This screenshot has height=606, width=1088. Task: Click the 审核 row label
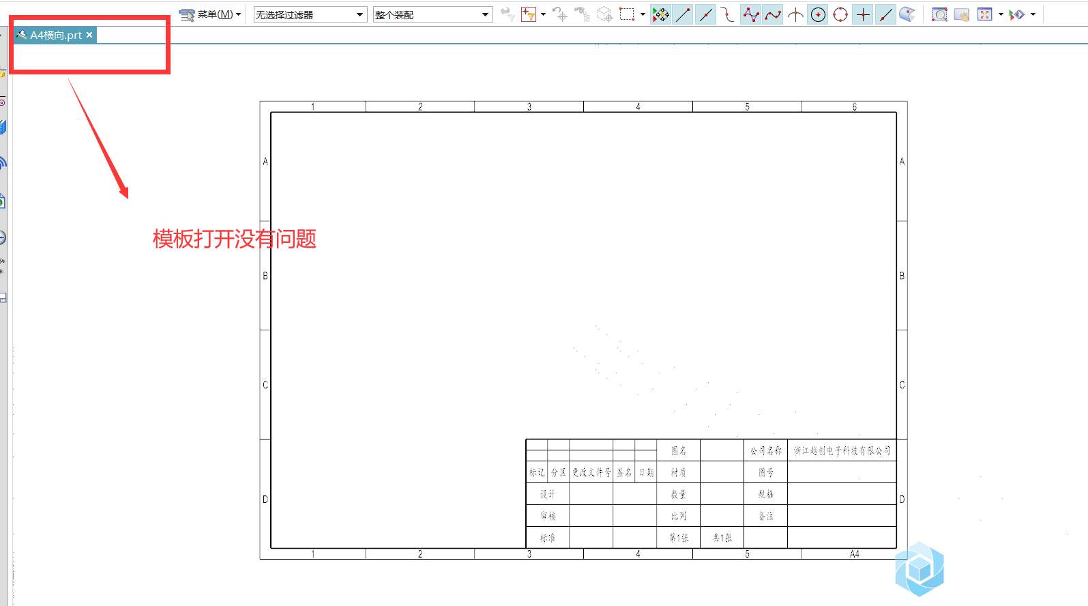(x=548, y=516)
